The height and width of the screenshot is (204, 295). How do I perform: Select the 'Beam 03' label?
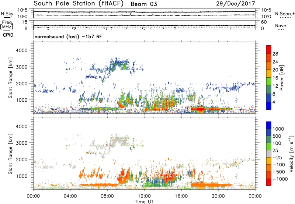pyautogui.click(x=144, y=4)
